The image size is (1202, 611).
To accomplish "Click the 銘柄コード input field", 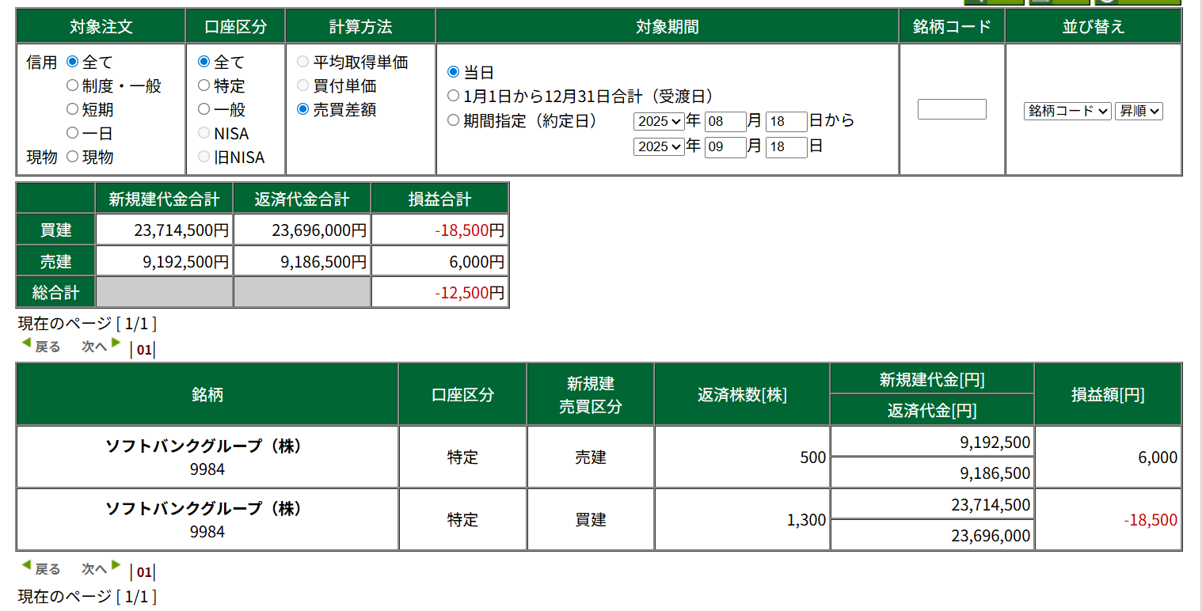I will [952, 109].
